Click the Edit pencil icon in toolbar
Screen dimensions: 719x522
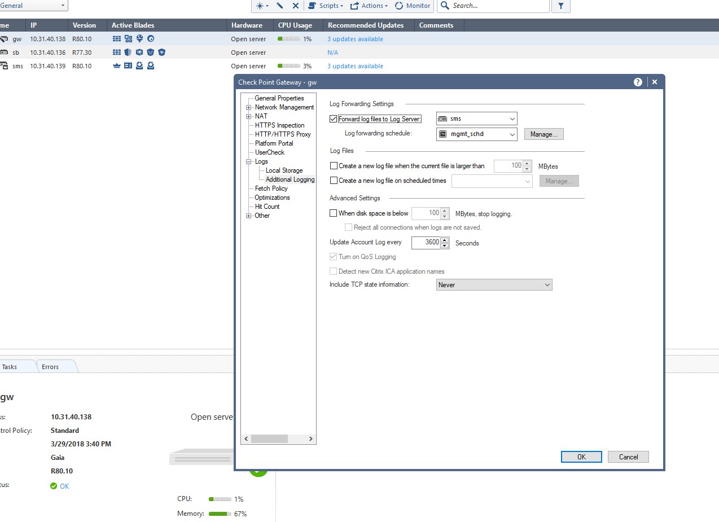click(x=280, y=6)
